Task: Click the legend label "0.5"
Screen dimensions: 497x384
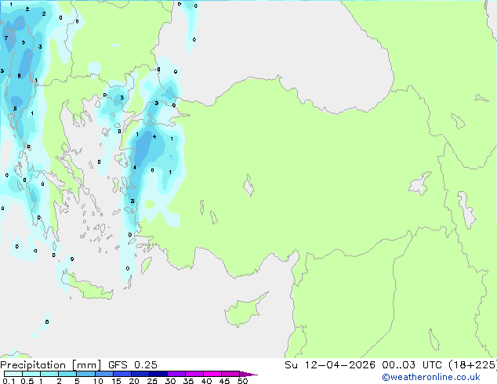Action: pos(27,381)
